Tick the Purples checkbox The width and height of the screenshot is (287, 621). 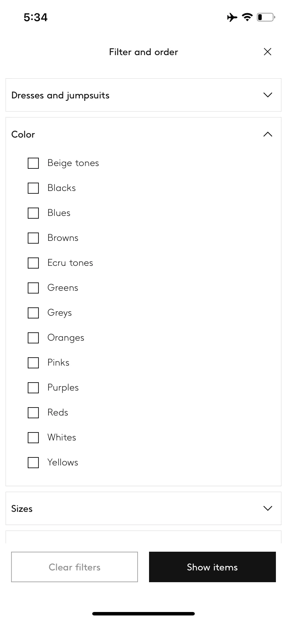click(33, 388)
